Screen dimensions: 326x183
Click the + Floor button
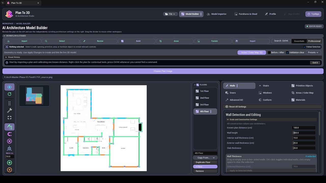(x=205, y=167)
